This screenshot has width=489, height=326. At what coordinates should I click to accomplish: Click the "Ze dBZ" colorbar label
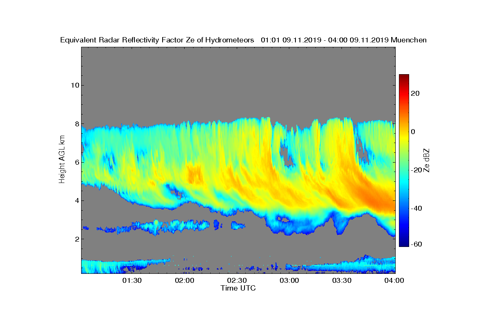[427, 160]
